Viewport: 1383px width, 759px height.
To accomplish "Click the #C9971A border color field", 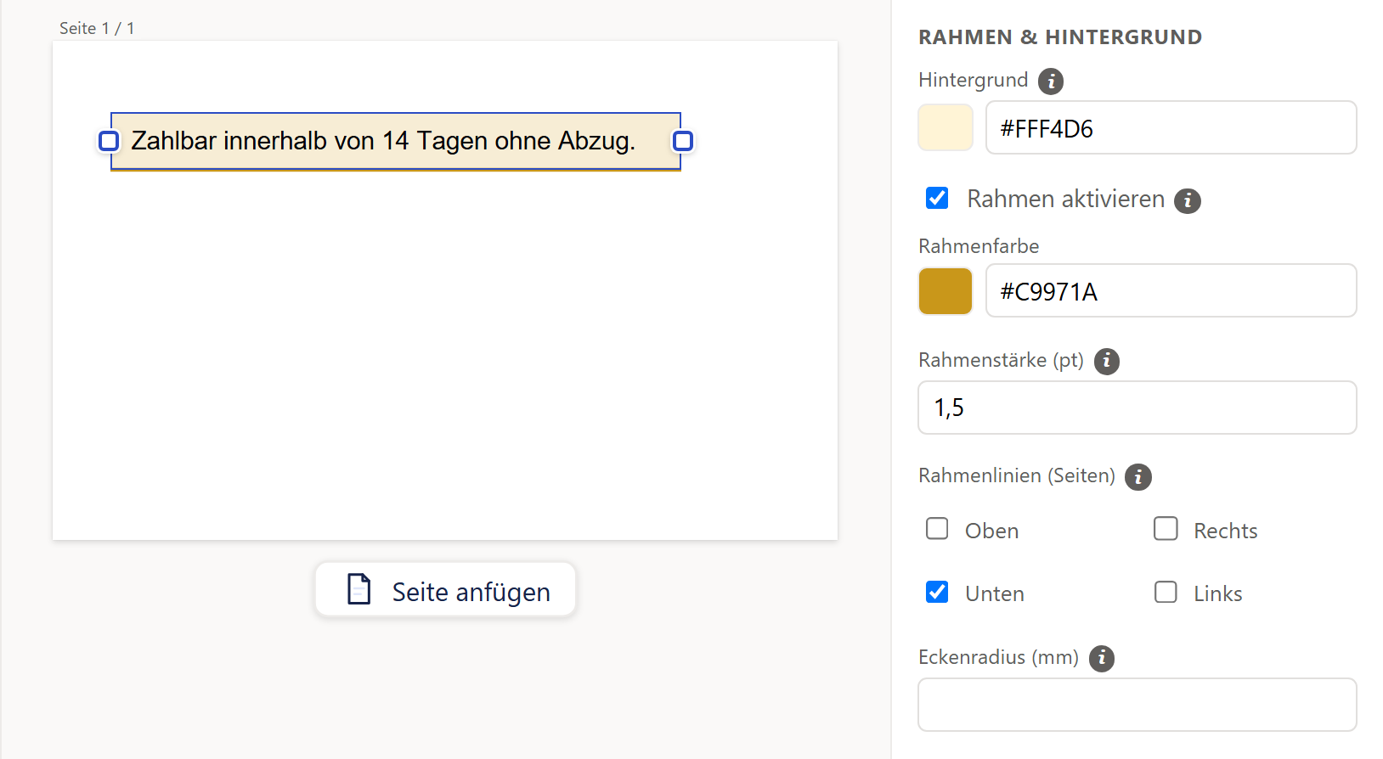I will [1171, 290].
